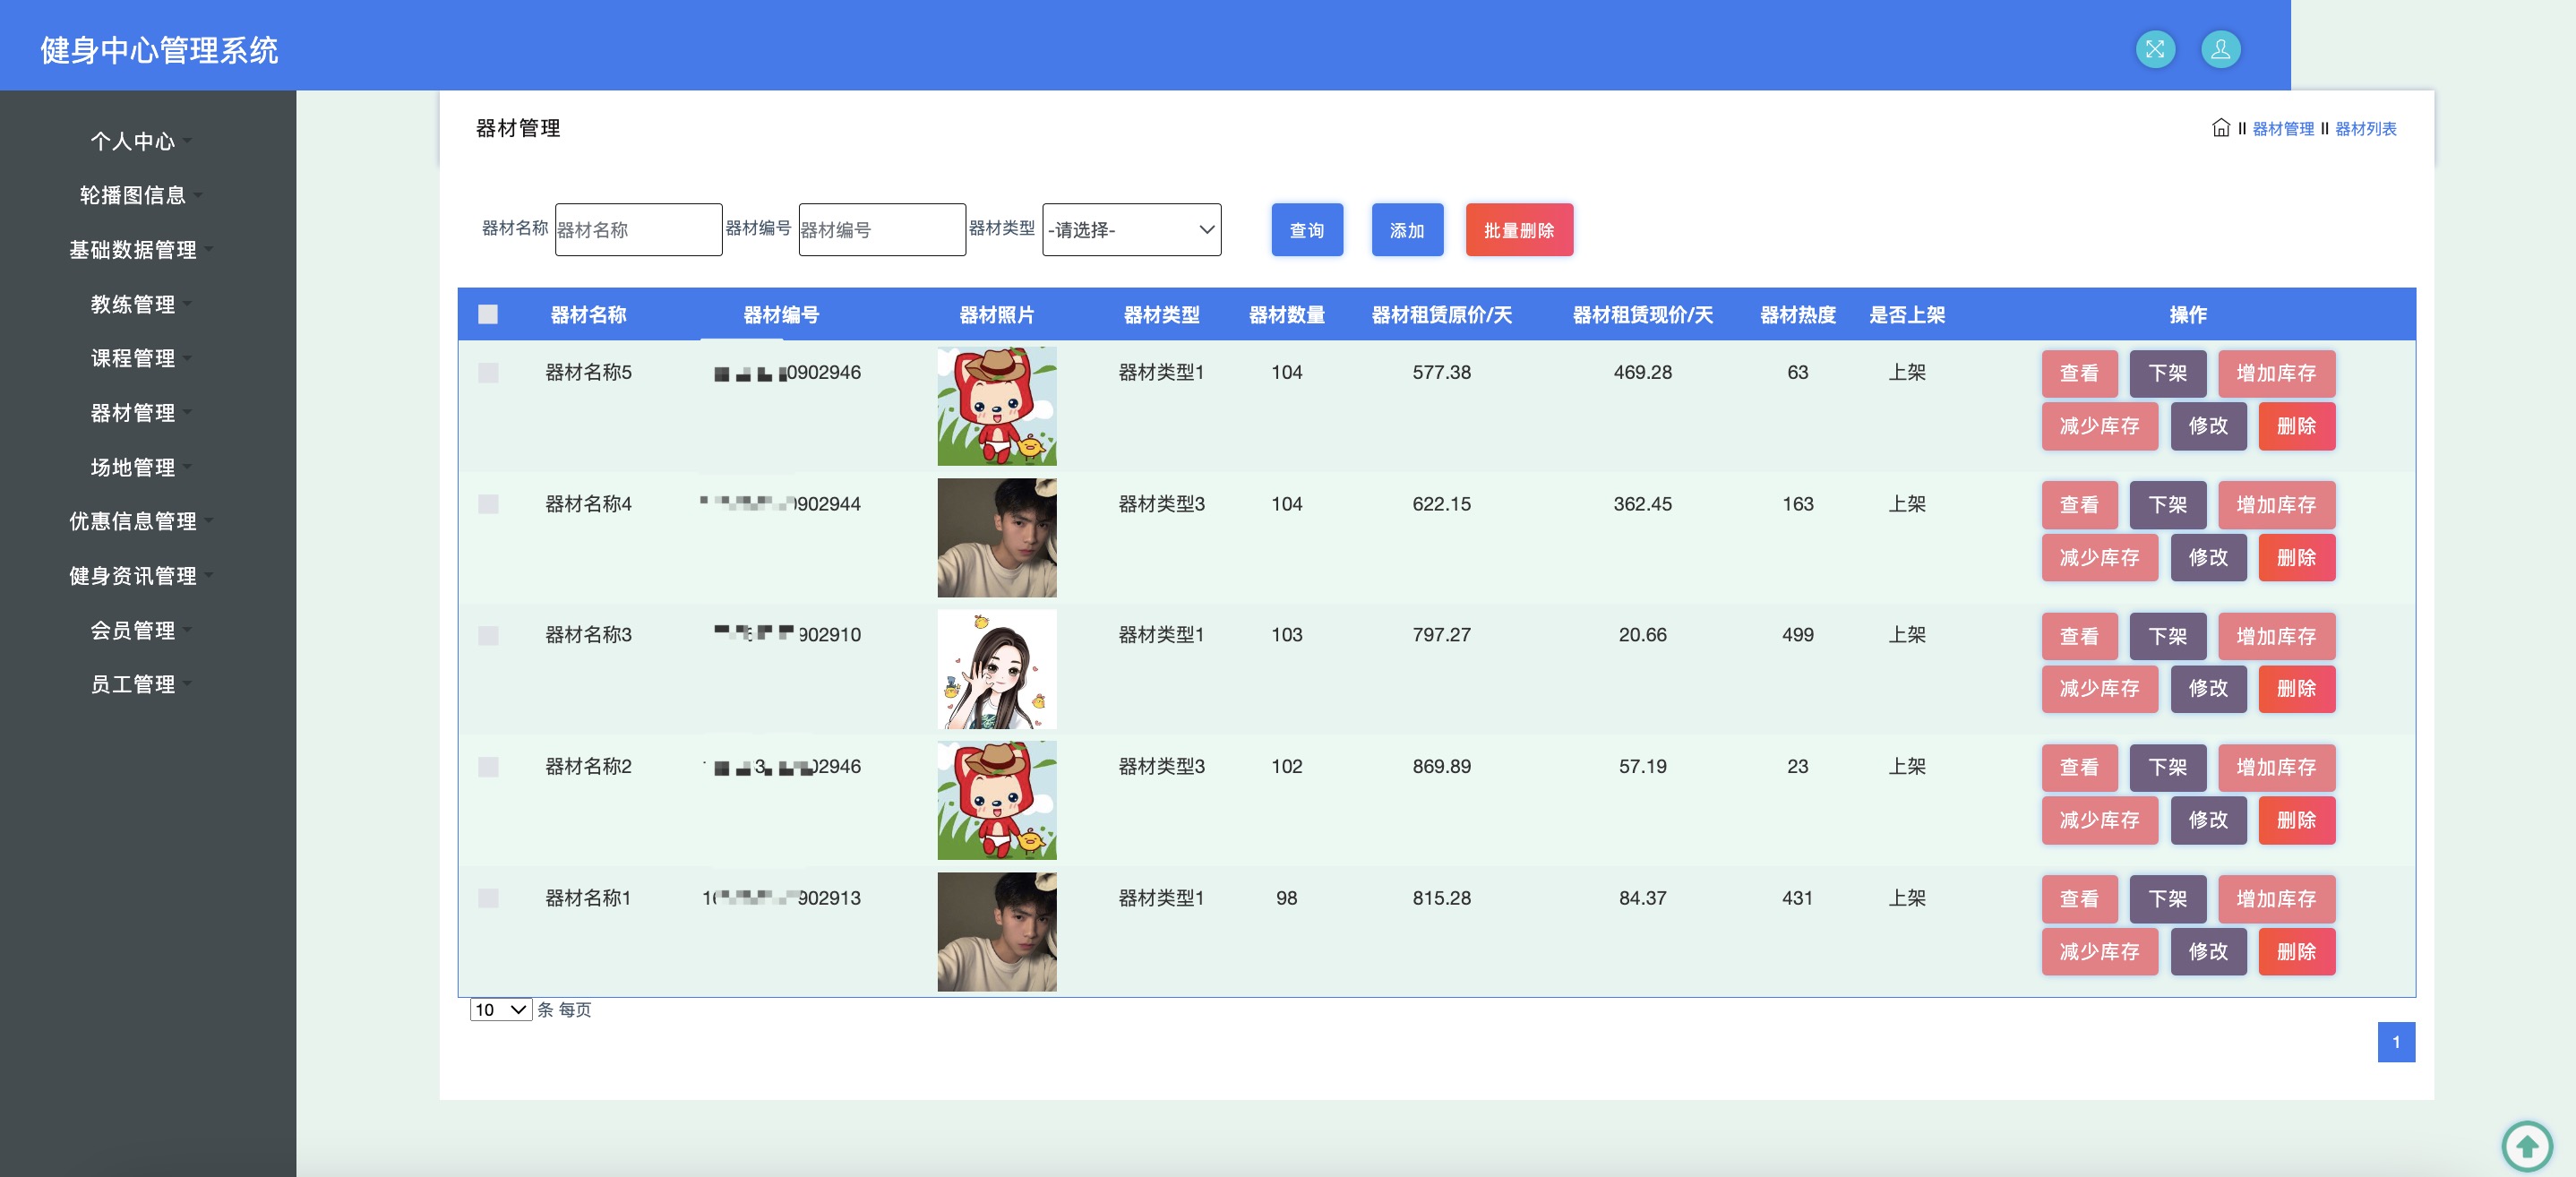Open the 器材类型 filter dropdown
Image resolution: width=2576 pixels, height=1177 pixels.
pos(1131,230)
